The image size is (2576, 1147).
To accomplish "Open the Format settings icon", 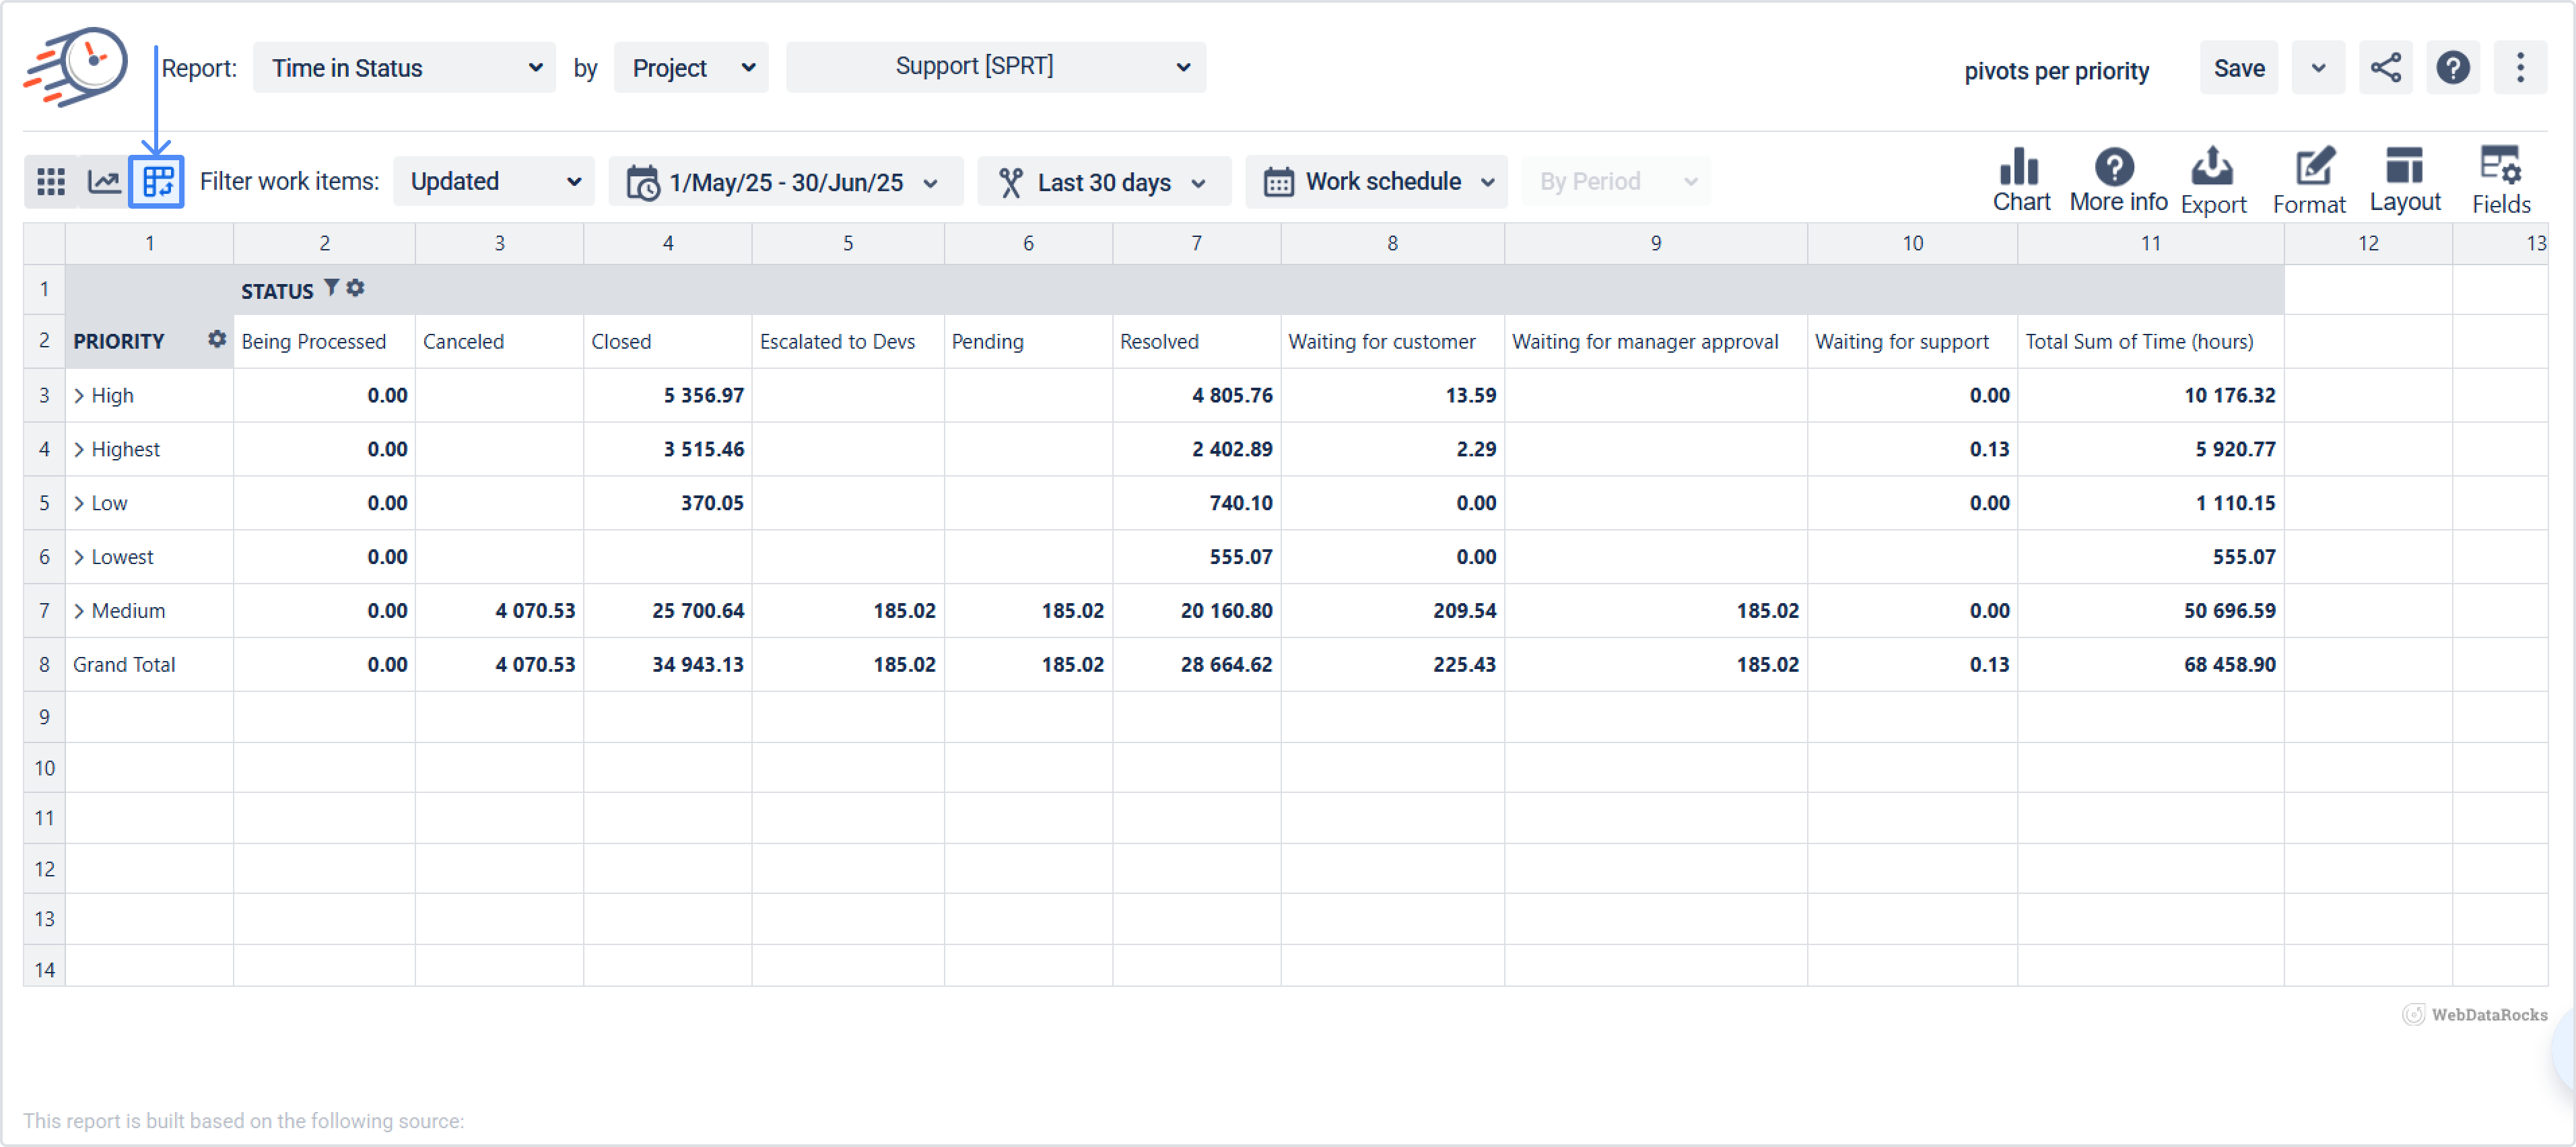I will [2310, 180].
